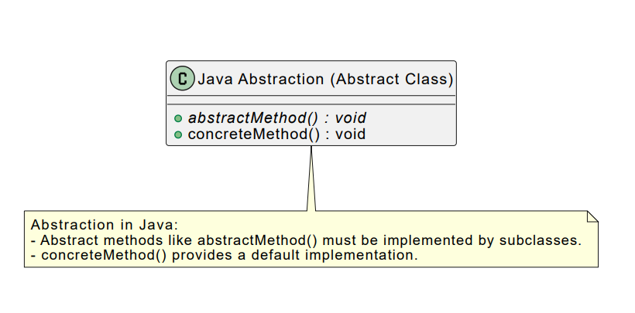Click the empty attributes compartment of the class
The image size is (635, 313).
point(311,100)
